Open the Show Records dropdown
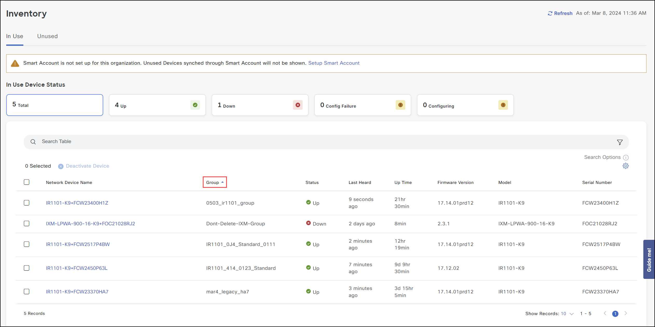The height and width of the screenshot is (327, 655). (567, 314)
